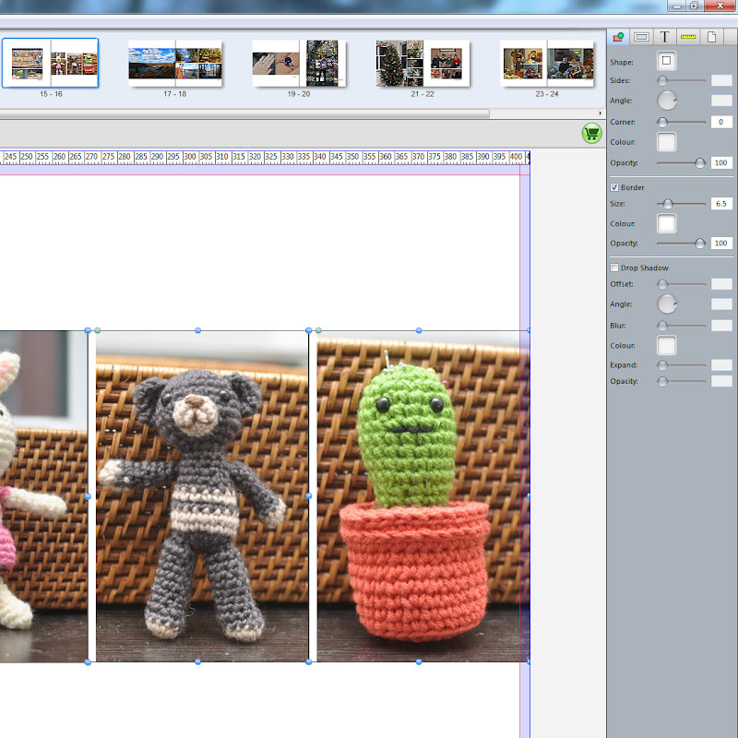Click the Drop Shadow Angle dial
Screen dimensions: 738x738
[x=667, y=304]
